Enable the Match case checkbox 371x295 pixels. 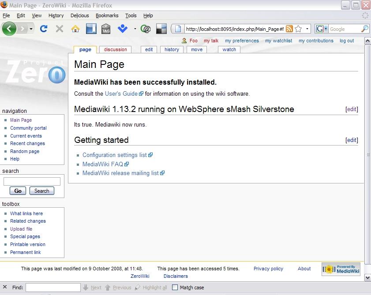click(x=175, y=288)
